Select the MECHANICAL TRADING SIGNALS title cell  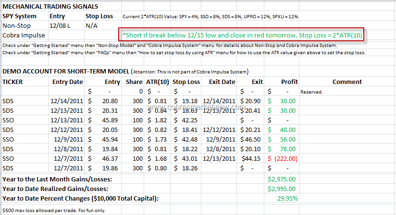[x=50, y=7]
